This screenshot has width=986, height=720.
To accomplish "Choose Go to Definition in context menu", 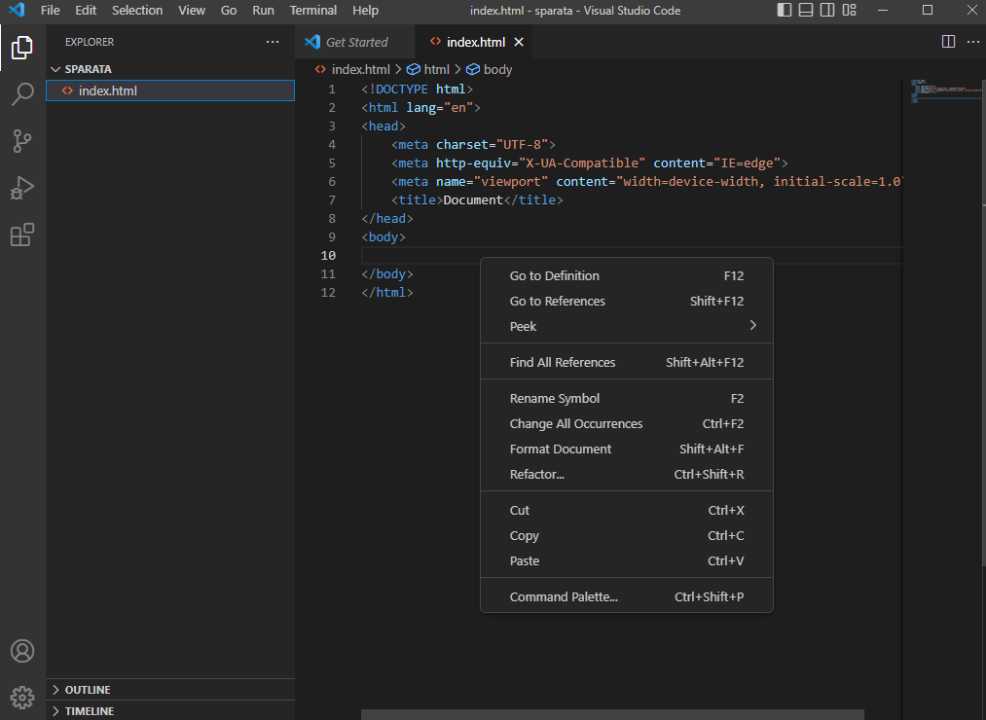I will coord(626,275).
